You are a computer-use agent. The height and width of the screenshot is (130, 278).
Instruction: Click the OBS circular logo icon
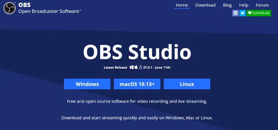click(10, 8)
